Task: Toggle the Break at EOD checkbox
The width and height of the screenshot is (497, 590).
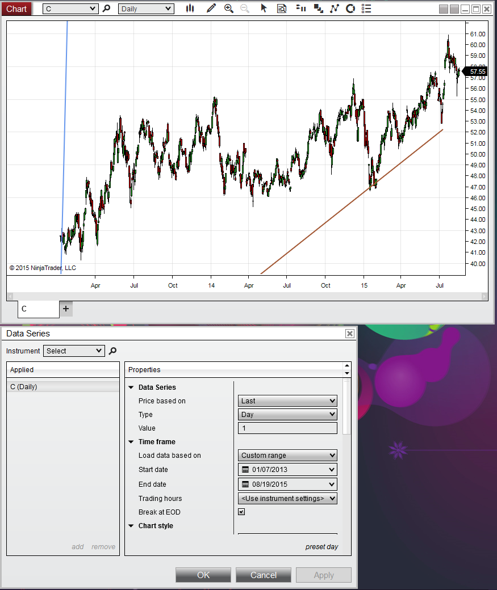Action: coord(241,512)
